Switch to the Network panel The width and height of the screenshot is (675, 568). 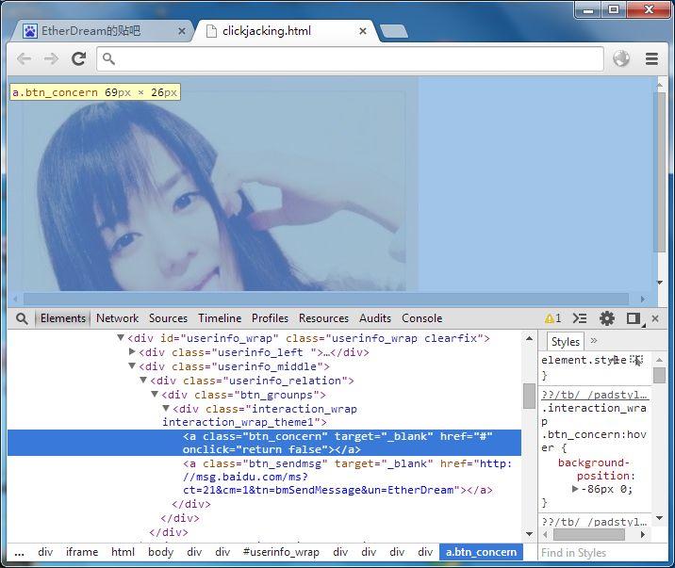[117, 318]
